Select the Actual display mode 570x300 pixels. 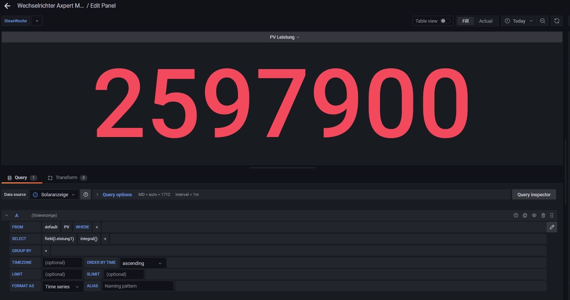pos(485,21)
